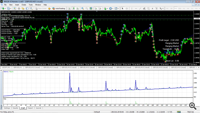Switch to the Report tab
Screen dimensions: 200x113
point(31,108)
